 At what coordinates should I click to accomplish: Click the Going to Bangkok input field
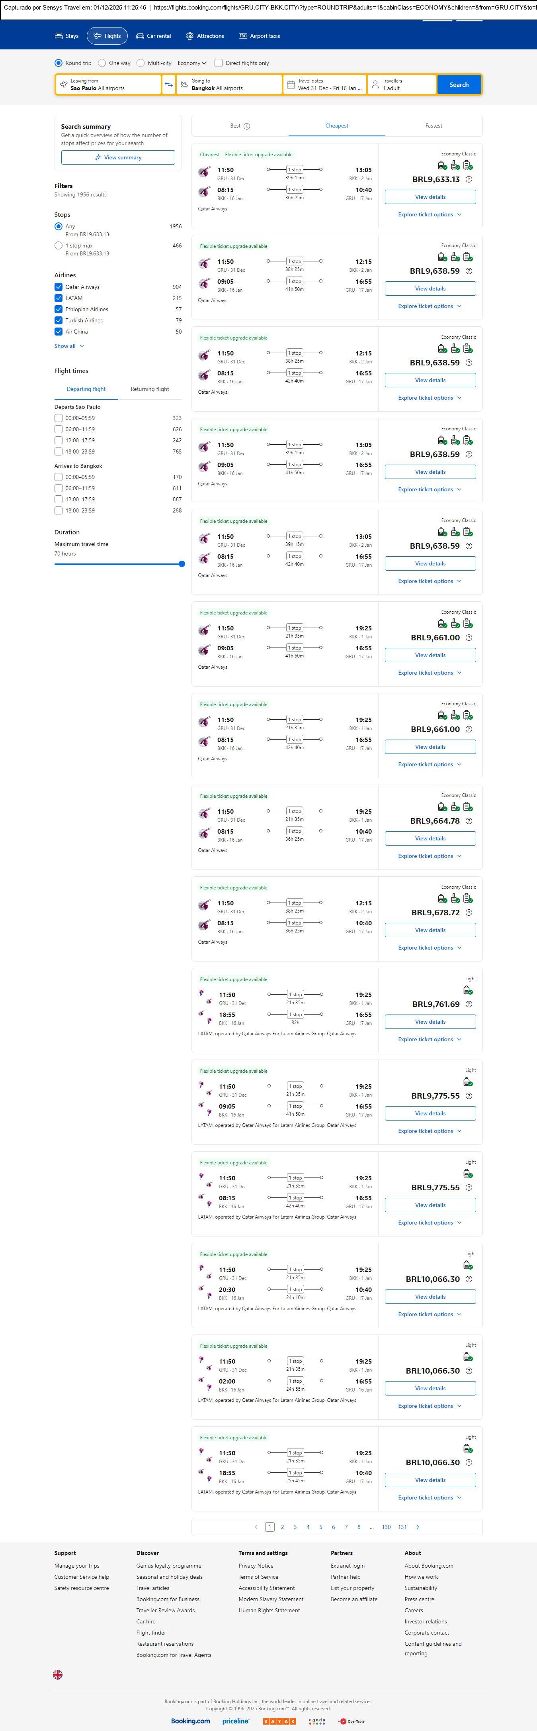point(228,84)
